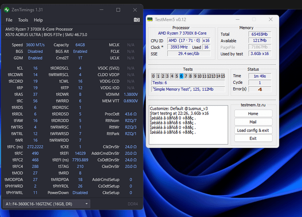Click the Exit button in TestMem5
The height and width of the screenshot is (217, 302).
(x=253, y=139)
